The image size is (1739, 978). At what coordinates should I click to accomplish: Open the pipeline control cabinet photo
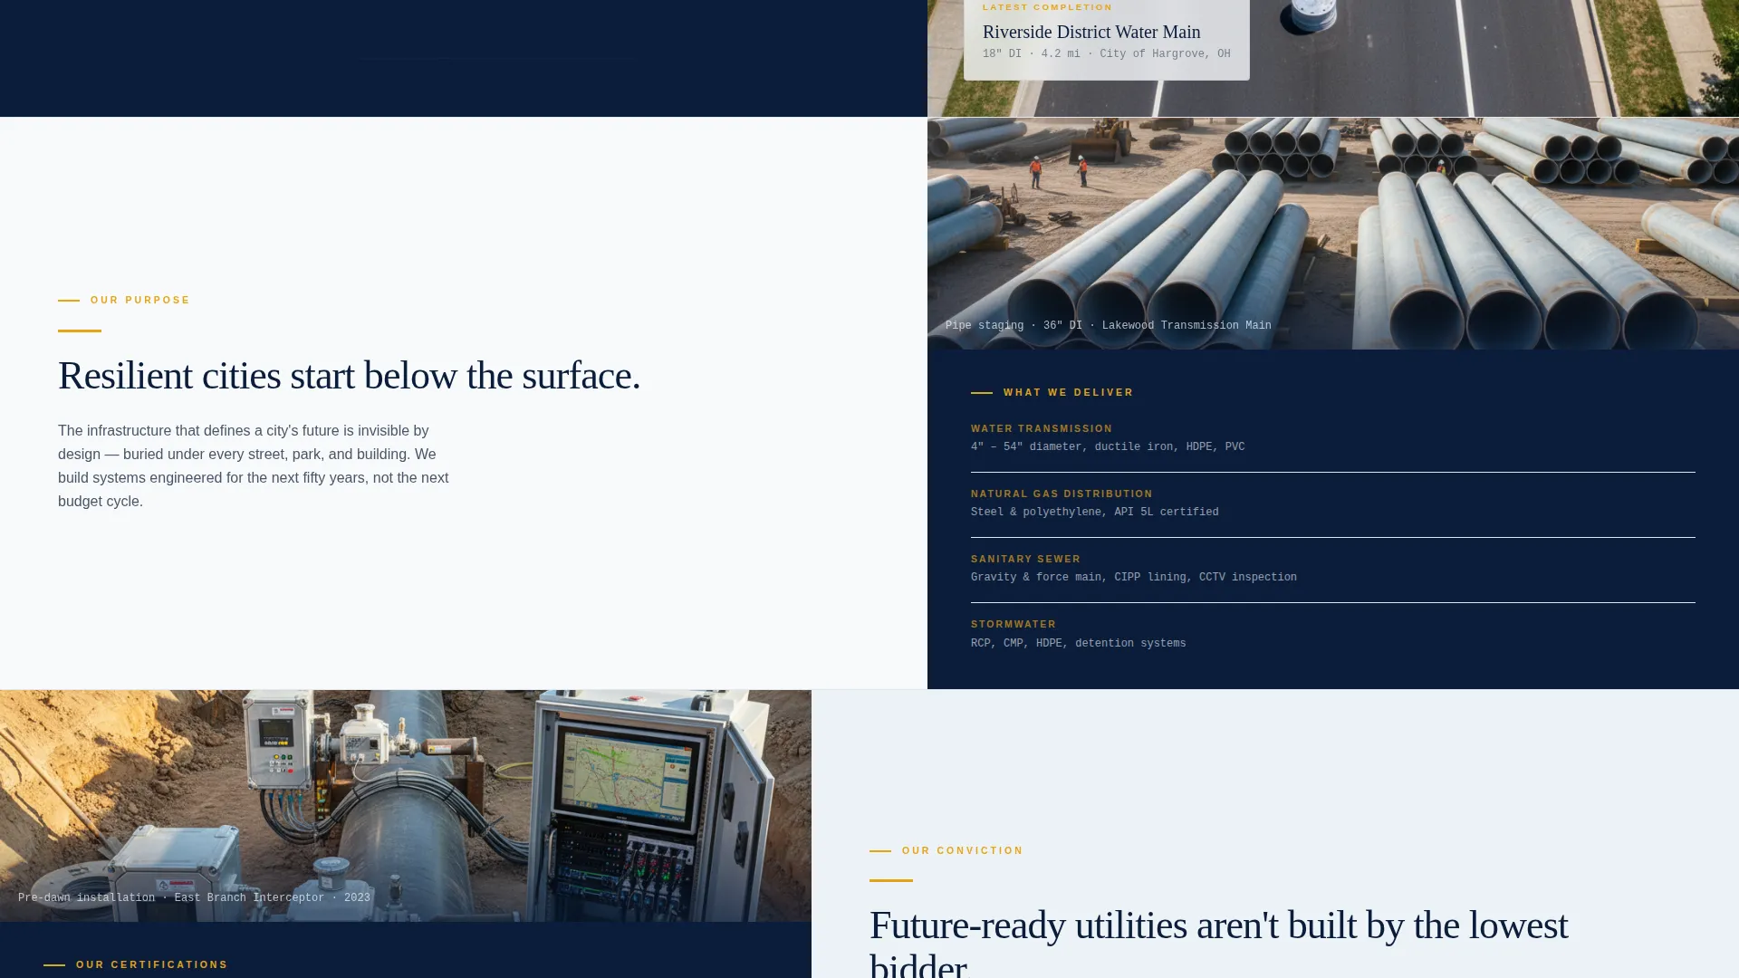coord(406,806)
